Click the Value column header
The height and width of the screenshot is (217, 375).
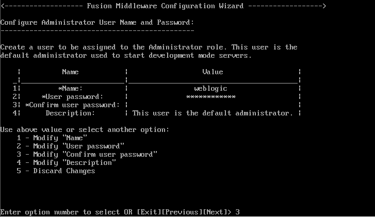click(x=213, y=72)
